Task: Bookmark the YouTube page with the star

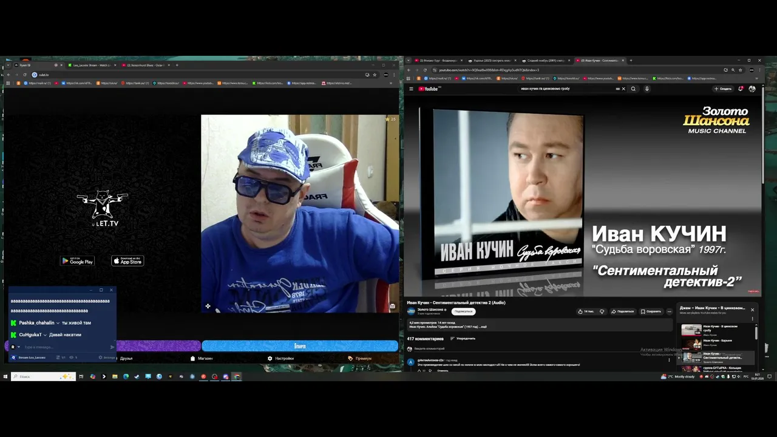Action: point(741,70)
